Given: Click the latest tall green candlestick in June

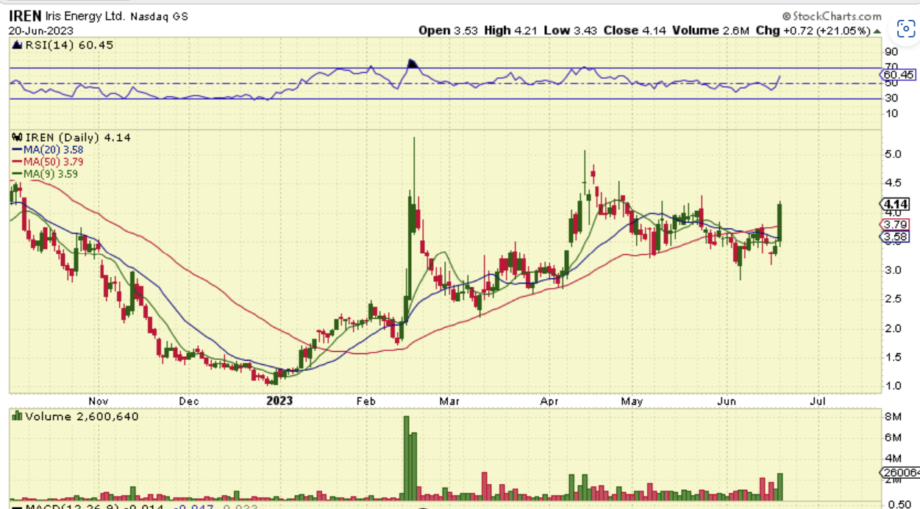Looking at the screenshot, I should tap(780, 221).
